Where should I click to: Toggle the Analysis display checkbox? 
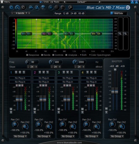click(66, 55)
